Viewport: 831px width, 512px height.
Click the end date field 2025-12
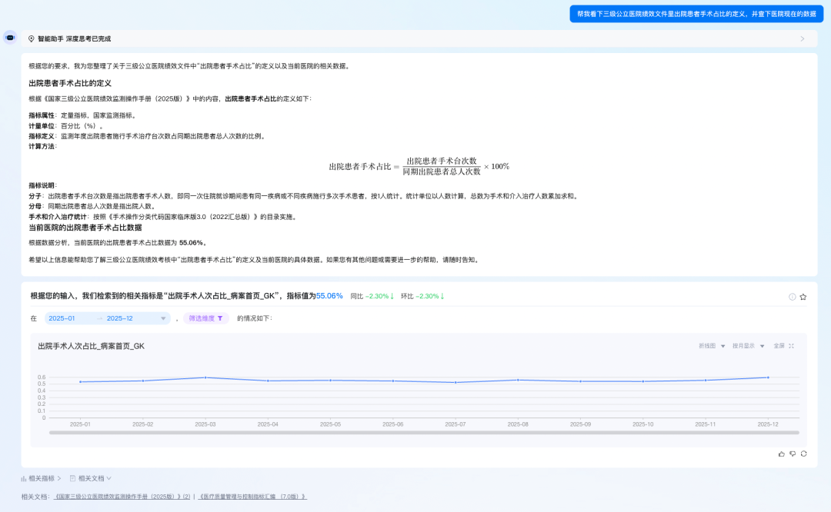point(120,318)
